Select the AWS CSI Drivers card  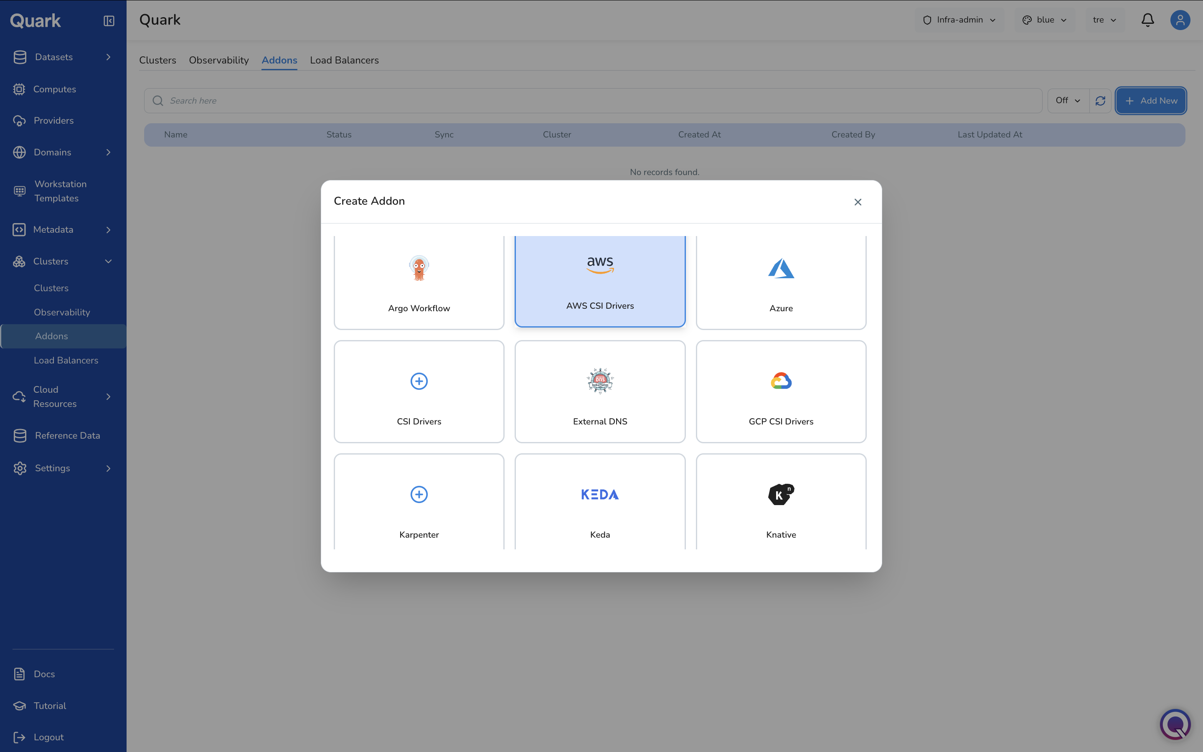[600, 281]
